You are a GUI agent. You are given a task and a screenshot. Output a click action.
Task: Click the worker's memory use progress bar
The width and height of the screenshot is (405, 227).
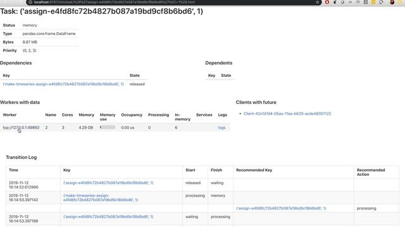[x=108, y=127]
